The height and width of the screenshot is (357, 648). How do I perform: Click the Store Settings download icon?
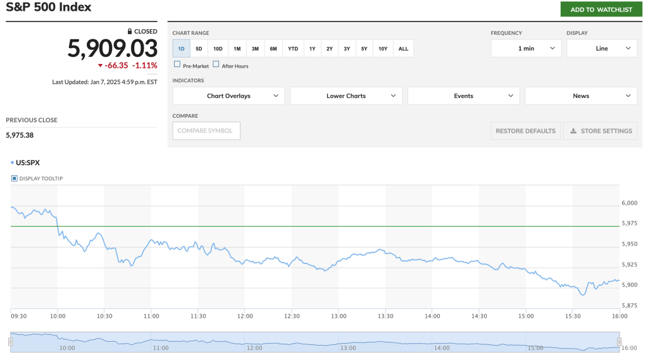click(x=573, y=131)
